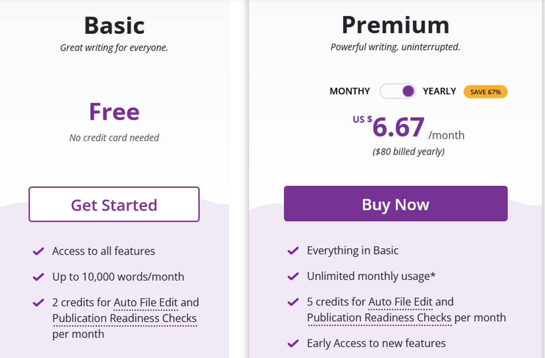Click the Get Started button

[114, 205]
